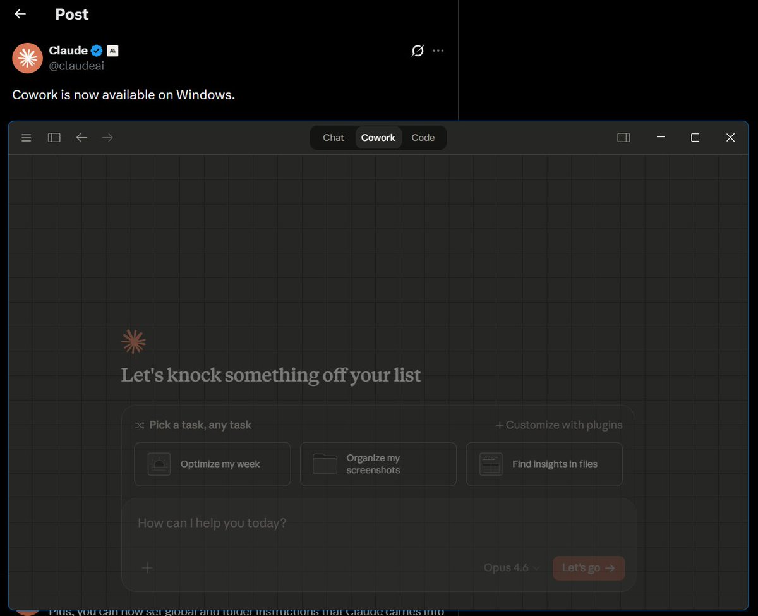Switch to the Code tab
This screenshot has width=758, height=616.
(423, 138)
